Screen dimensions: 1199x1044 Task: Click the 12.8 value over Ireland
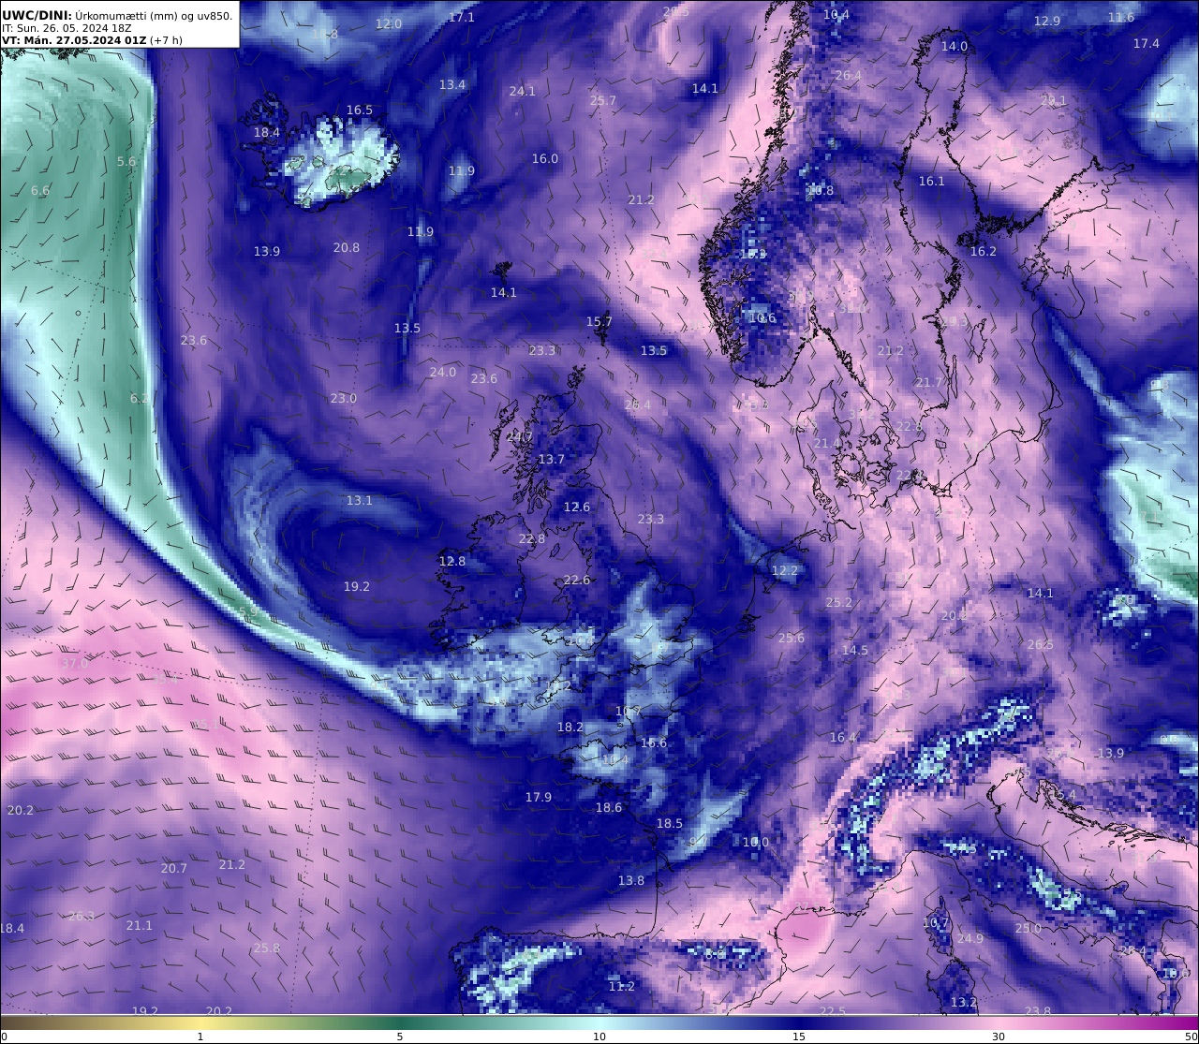pyautogui.click(x=452, y=561)
